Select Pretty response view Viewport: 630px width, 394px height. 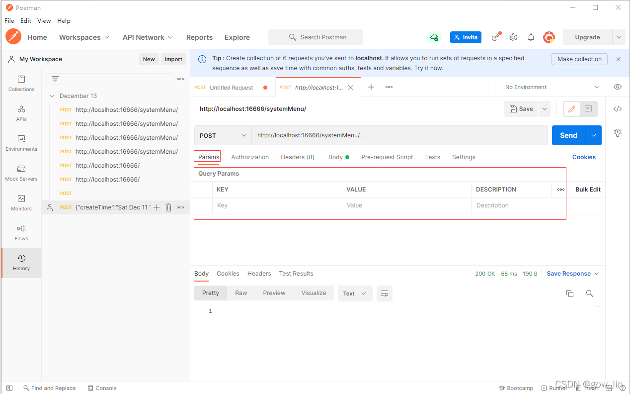211,293
